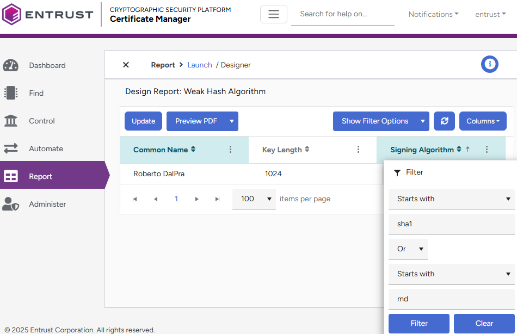This screenshot has width=517, height=334.
Task: Click the hamburger menu icon
Action: click(x=273, y=14)
